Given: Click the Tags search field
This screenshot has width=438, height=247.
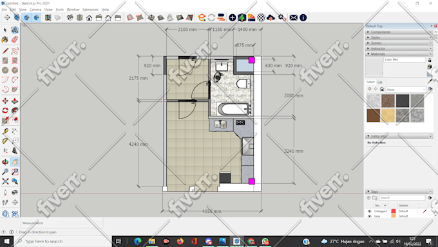Looking at the screenshot, I should (x=402, y=198).
